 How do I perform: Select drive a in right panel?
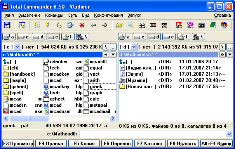click(125, 37)
